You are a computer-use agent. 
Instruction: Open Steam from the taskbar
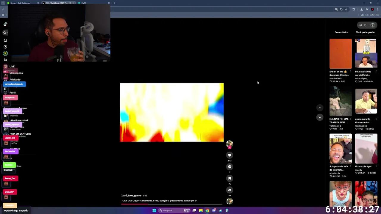pos(220,210)
